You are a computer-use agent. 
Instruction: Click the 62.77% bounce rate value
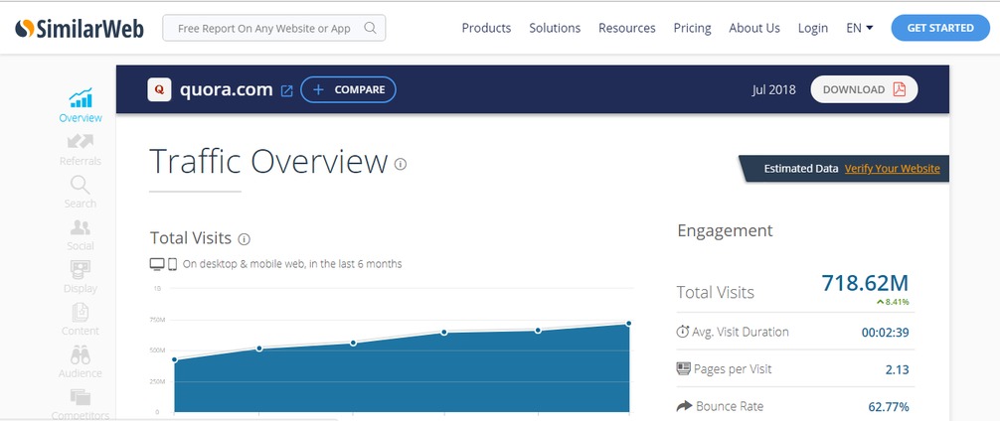(x=889, y=407)
